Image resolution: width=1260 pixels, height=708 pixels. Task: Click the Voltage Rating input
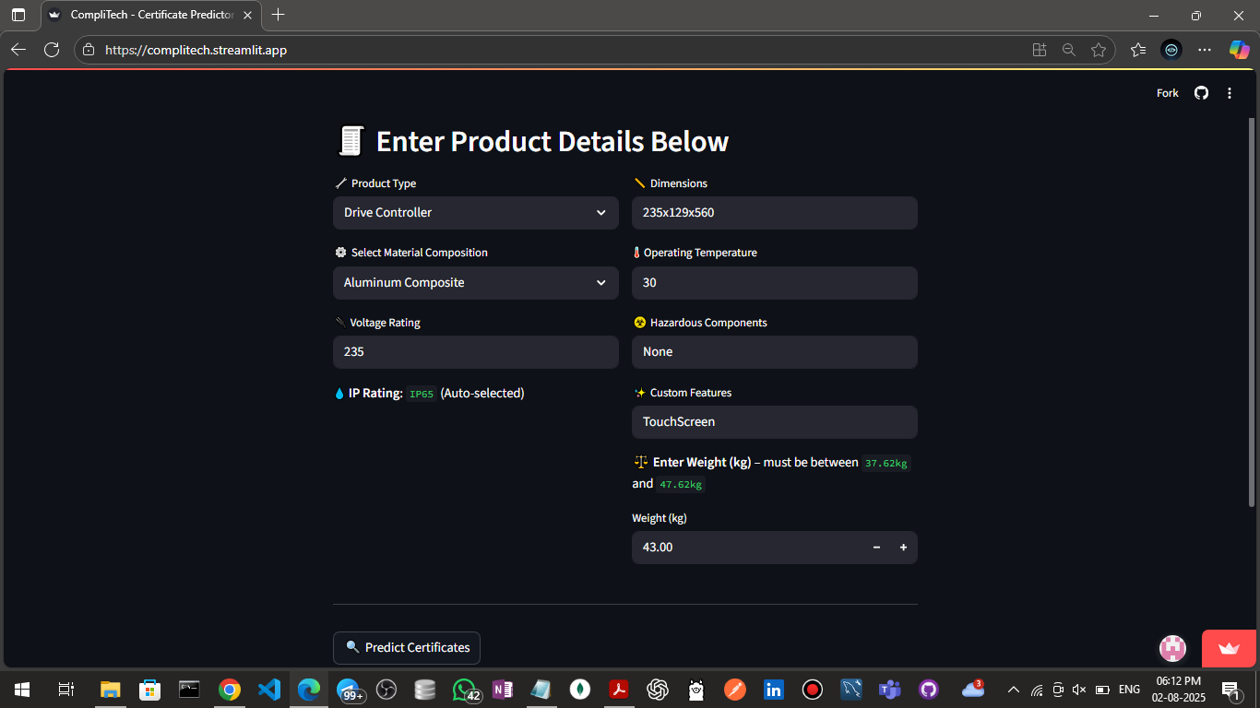pyautogui.click(x=476, y=352)
